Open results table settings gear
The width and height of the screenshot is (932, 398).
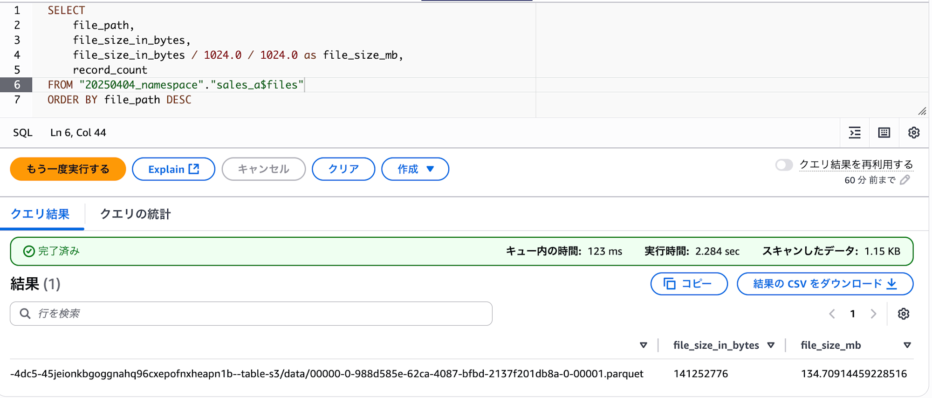[x=904, y=314]
